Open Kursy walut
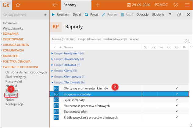 click(14, 81)
